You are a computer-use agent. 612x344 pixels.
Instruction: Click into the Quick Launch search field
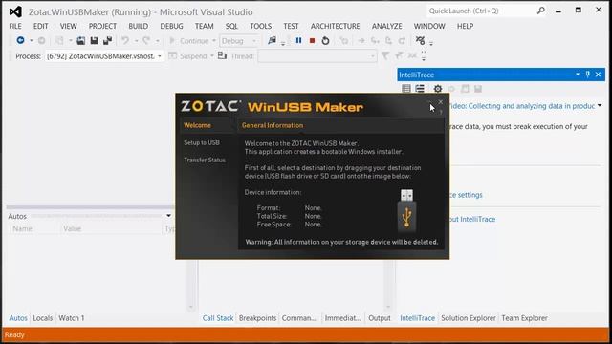click(481, 11)
